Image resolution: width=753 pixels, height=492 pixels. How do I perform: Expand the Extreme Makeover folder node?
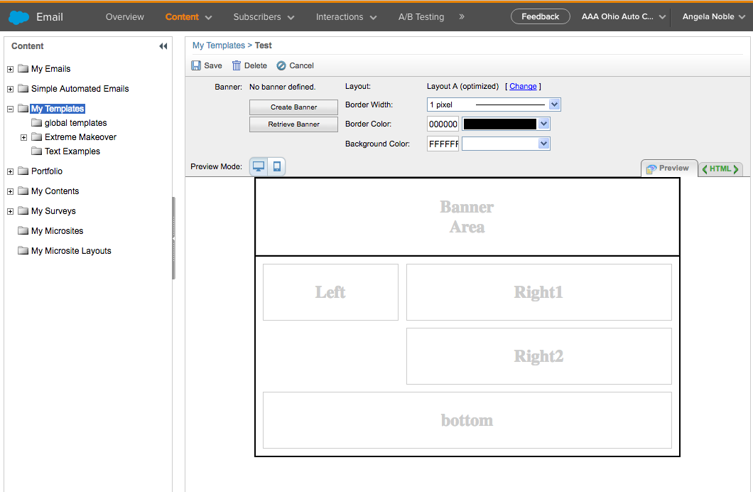(23, 137)
